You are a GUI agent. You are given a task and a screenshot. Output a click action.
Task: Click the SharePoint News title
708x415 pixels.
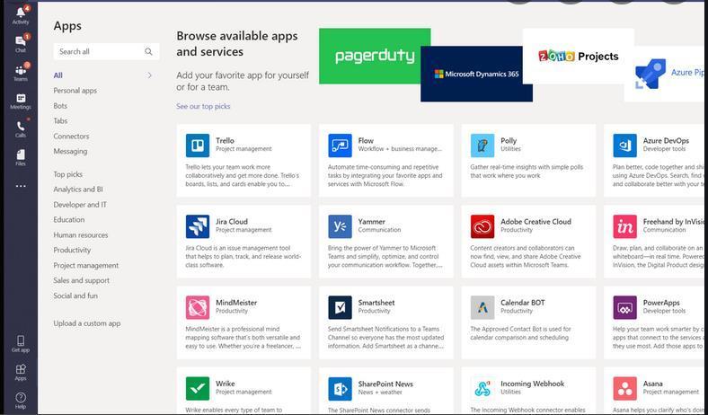click(385, 384)
